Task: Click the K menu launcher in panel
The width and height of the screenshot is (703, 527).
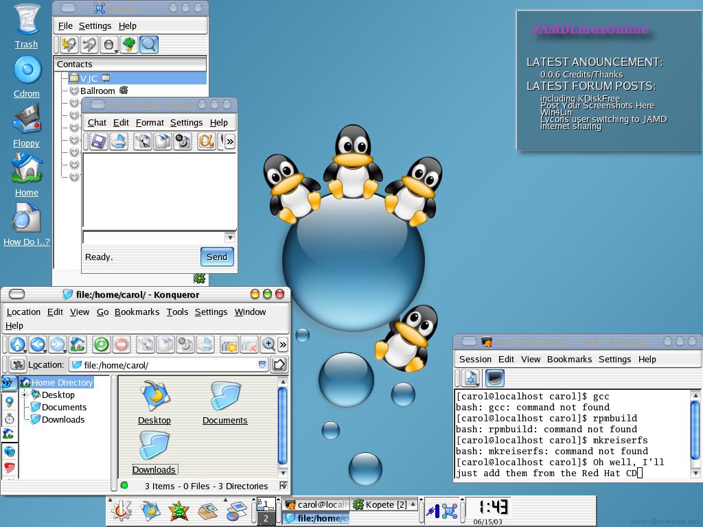Action: tap(122, 511)
